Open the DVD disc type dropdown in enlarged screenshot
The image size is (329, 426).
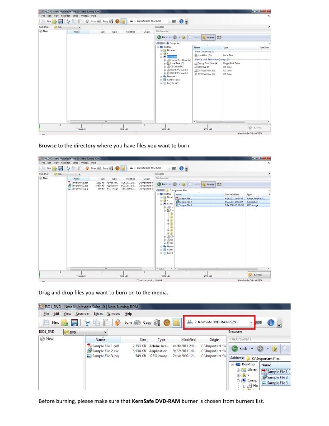click(x=85, y=332)
